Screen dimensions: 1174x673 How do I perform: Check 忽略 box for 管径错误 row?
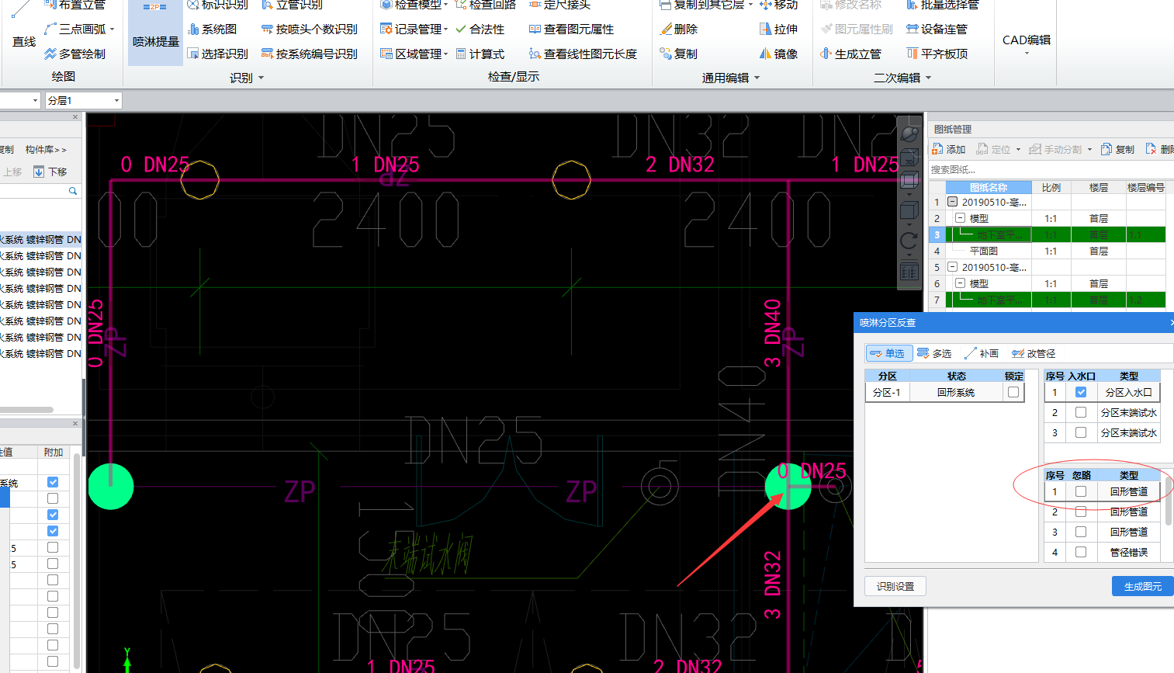1081,552
